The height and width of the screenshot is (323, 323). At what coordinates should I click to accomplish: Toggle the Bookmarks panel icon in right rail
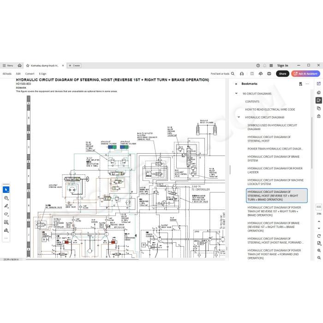319,100
